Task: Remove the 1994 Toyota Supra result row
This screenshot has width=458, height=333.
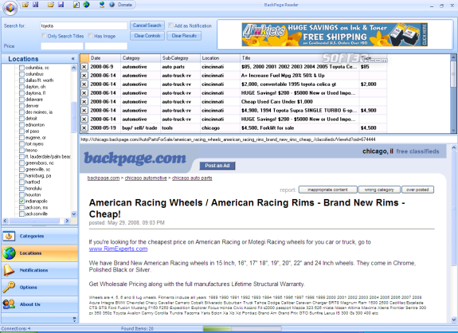Action: tap(84, 111)
